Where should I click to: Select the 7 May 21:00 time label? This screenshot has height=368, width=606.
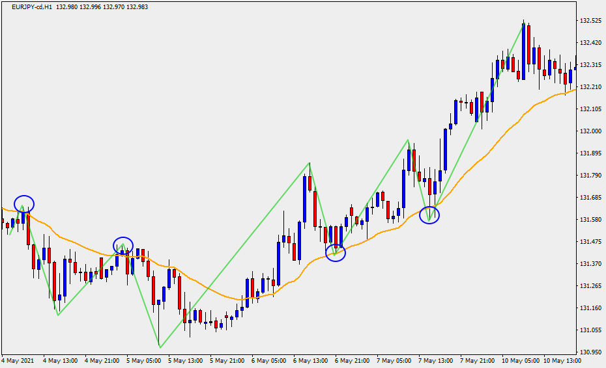[x=478, y=360]
